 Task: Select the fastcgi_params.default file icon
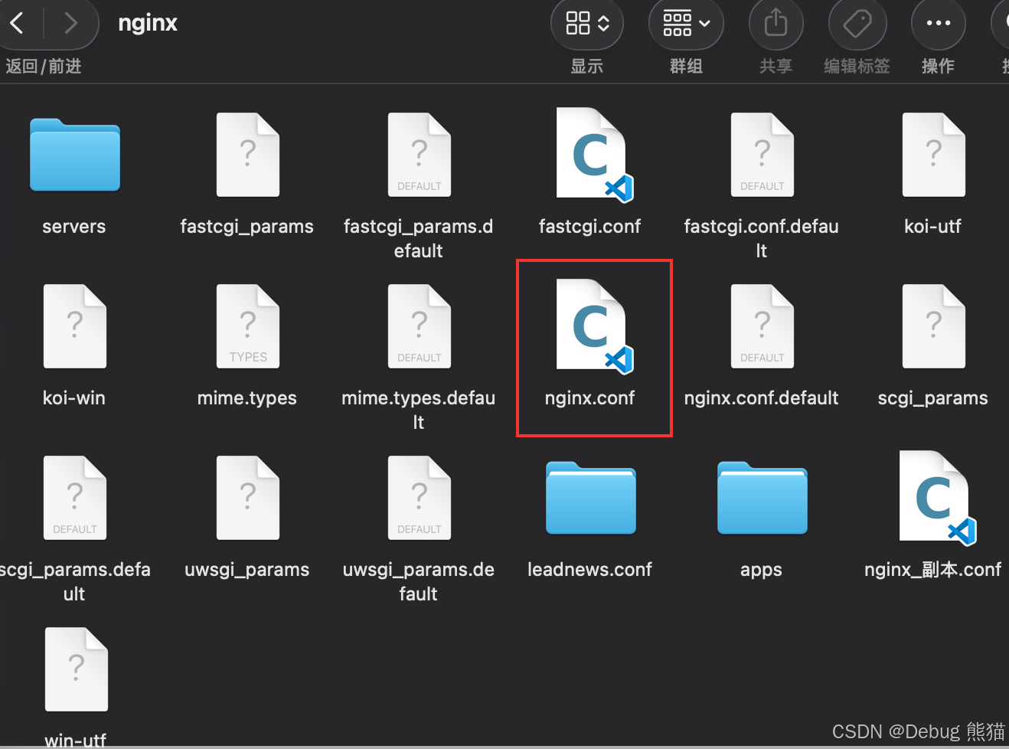419,155
